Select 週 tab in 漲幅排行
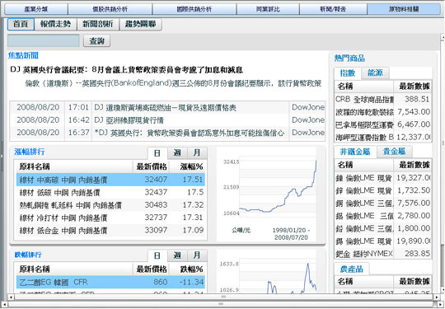Viewport: 445px width, 309px height. 177,153
